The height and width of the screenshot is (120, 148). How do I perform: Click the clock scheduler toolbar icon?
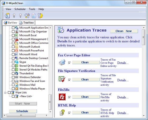point(7,15)
